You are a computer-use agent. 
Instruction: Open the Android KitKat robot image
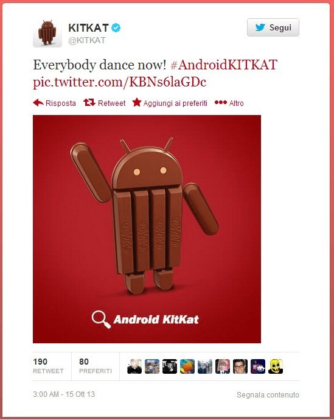[x=147, y=229]
